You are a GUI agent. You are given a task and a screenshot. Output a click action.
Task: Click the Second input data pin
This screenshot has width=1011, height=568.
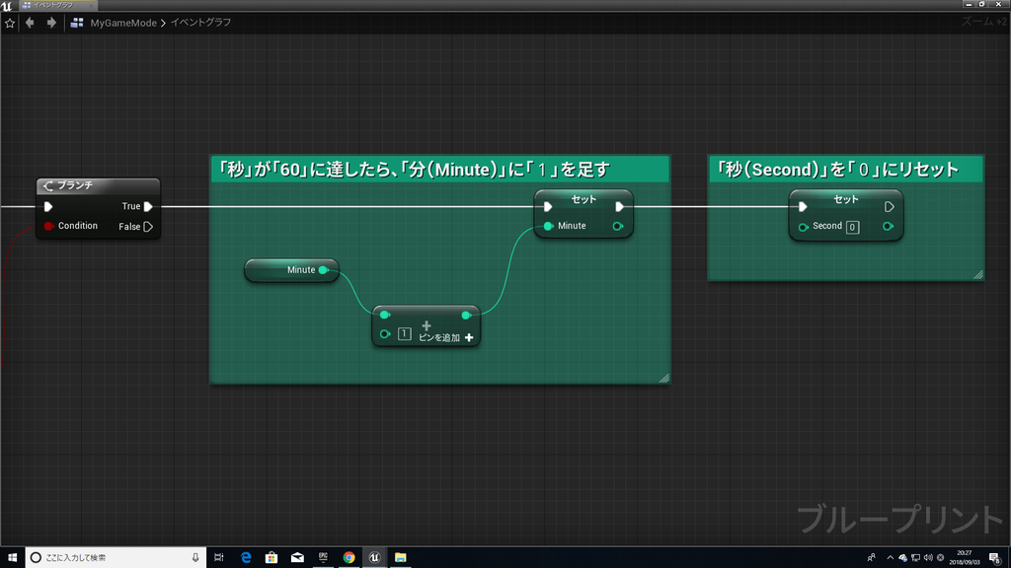pos(804,227)
